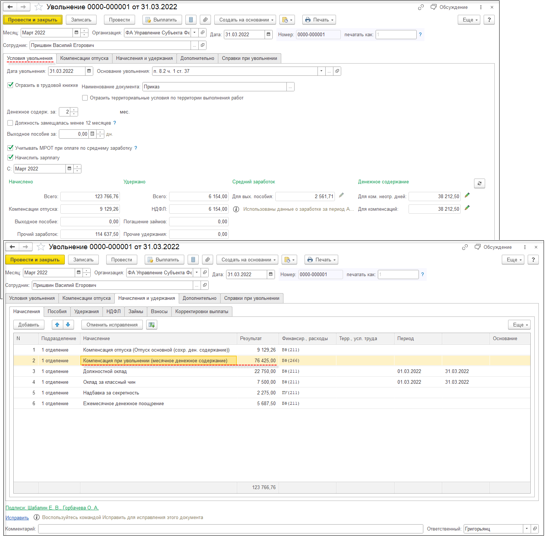Click paperclip attachments icon in upper toolbar
This screenshot has width=551, height=539.
[205, 20]
